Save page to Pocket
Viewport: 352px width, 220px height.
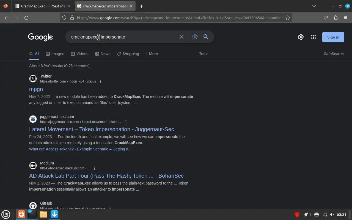tap(326, 18)
